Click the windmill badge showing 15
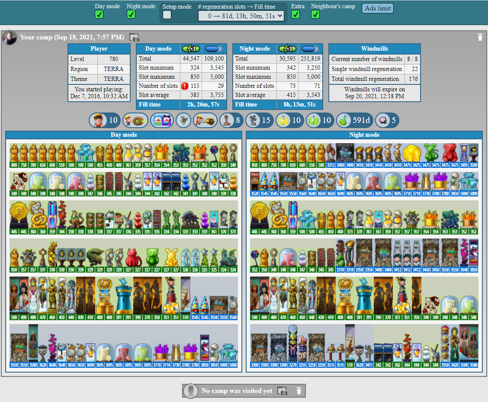 coord(260,120)
